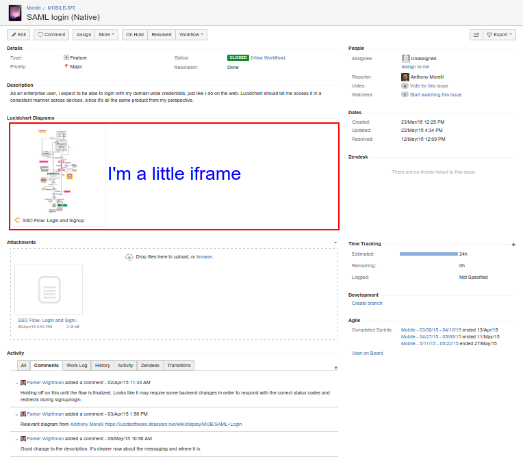Switch to the Work Log tab
The height and width of the screenshot is (458, 523).
click(77, 366)
